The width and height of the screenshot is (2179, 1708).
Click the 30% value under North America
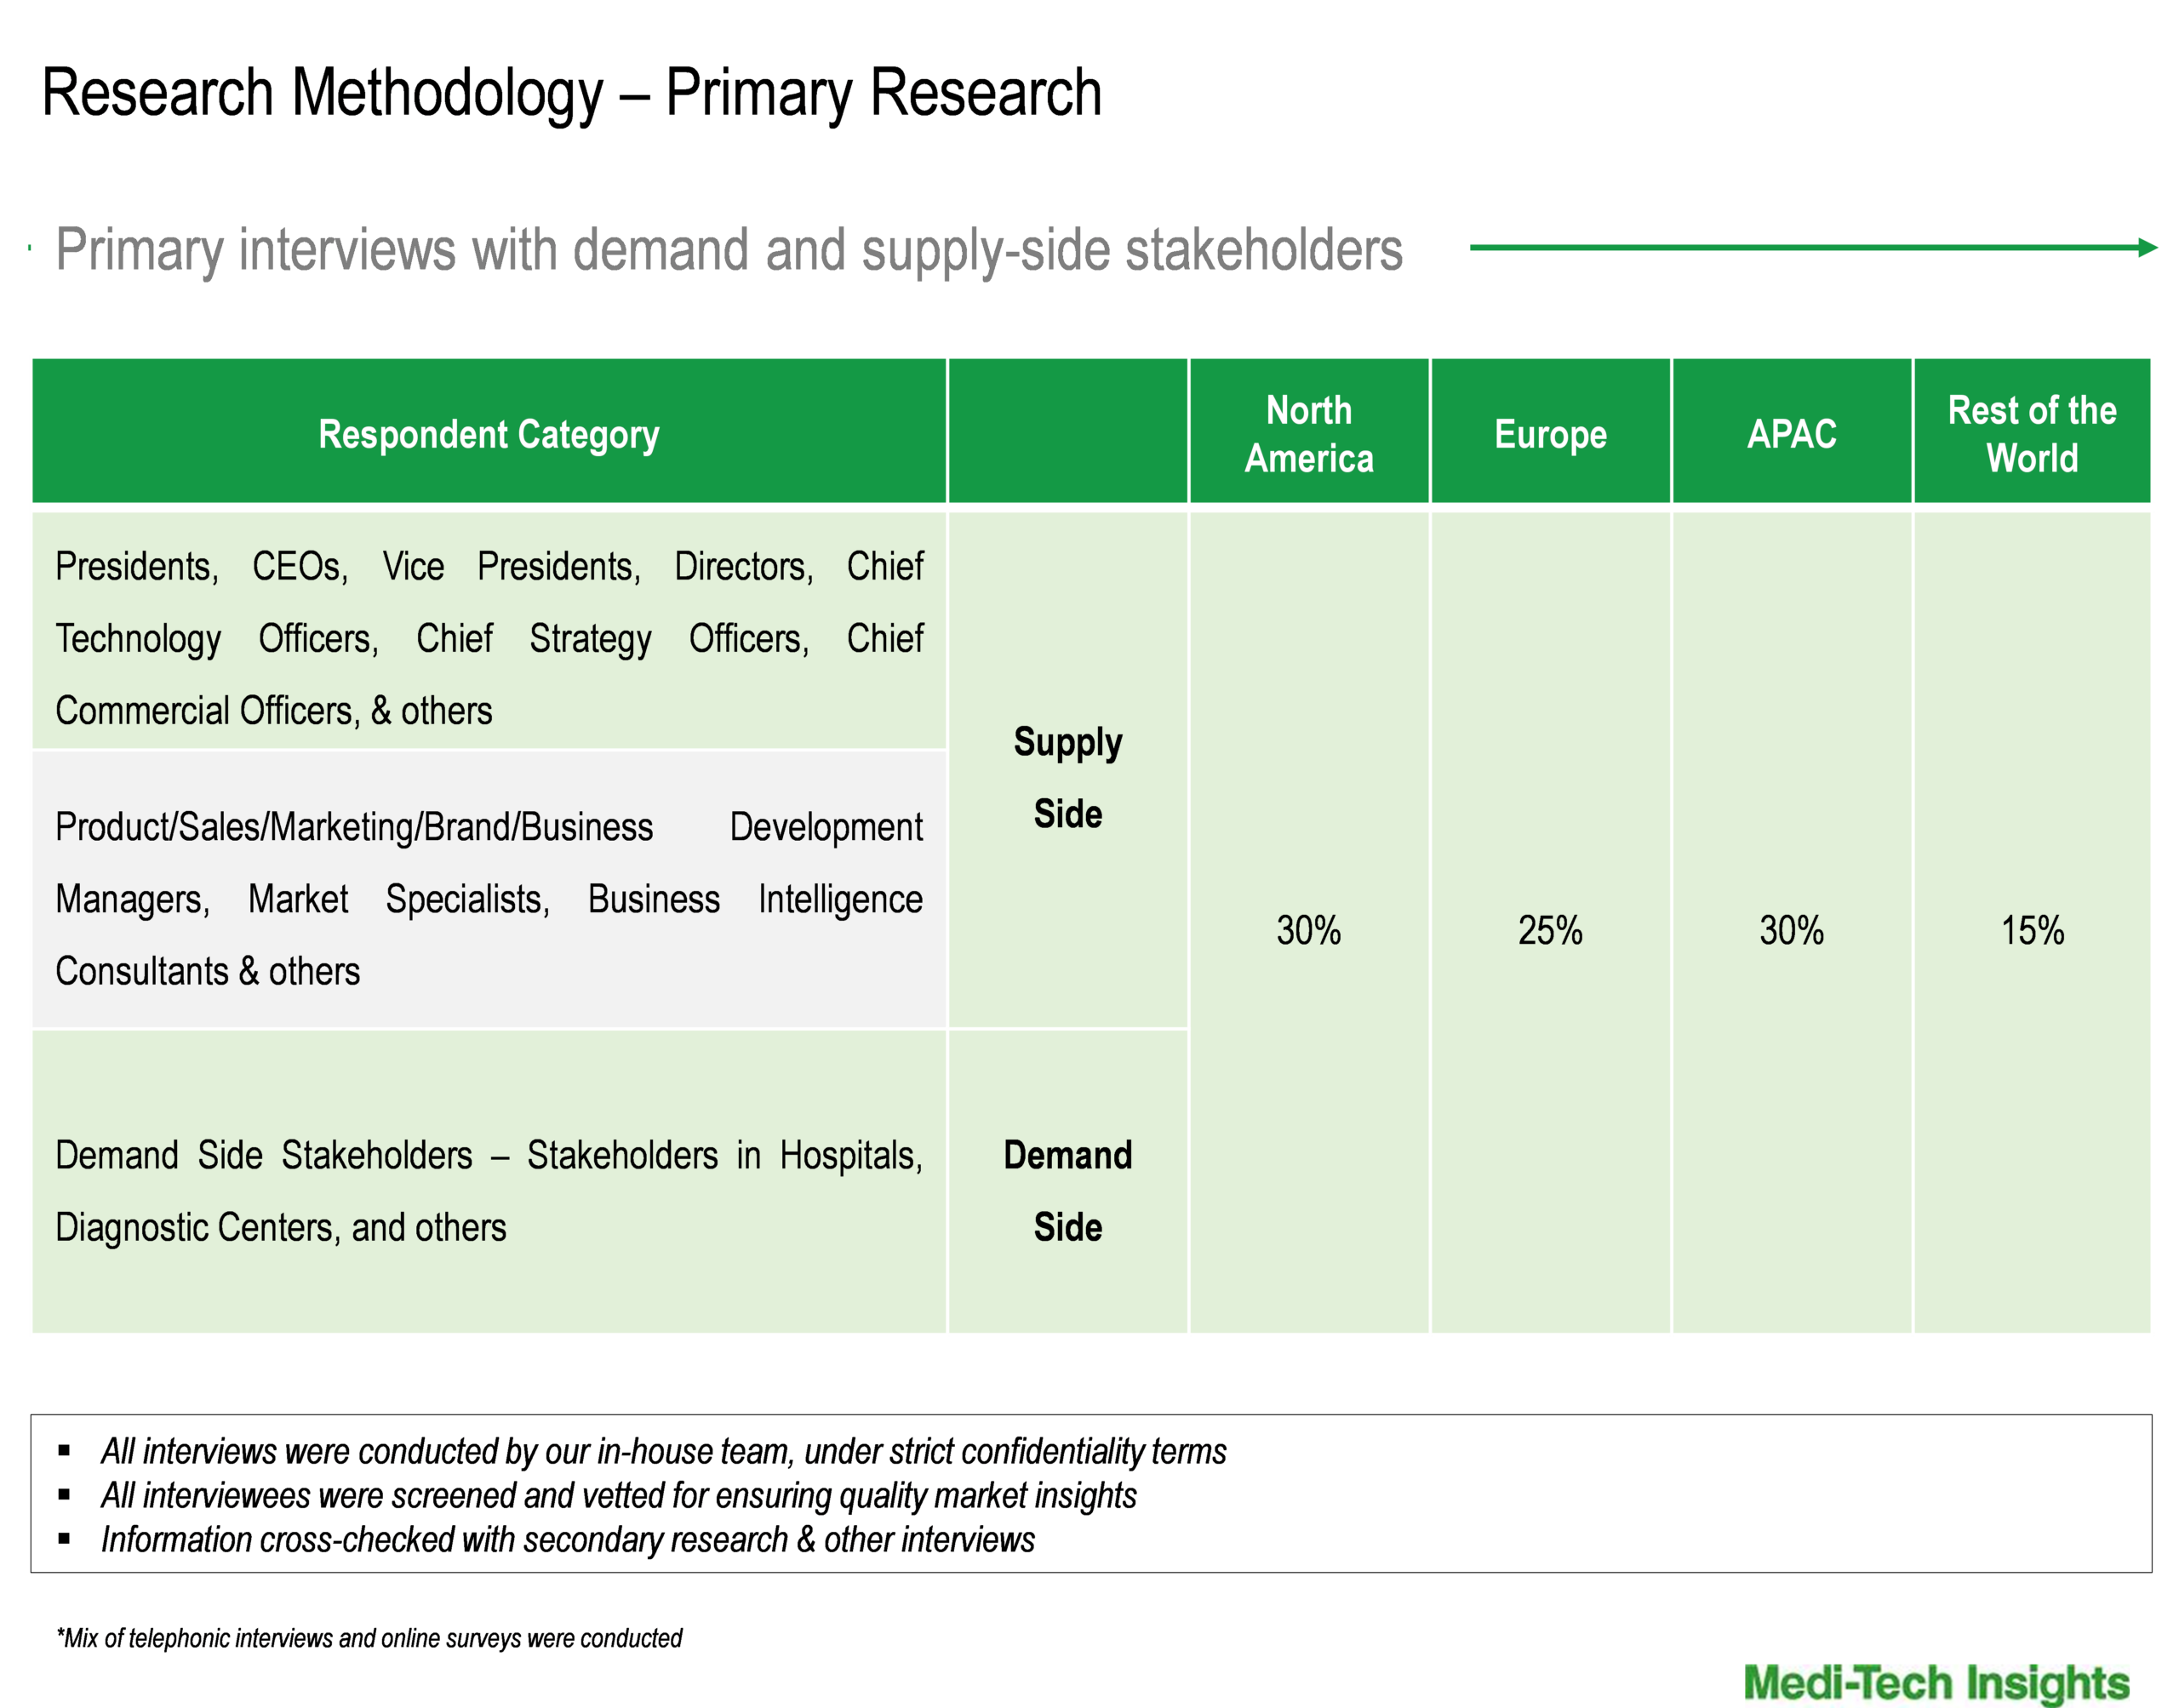click(1309, 930)
